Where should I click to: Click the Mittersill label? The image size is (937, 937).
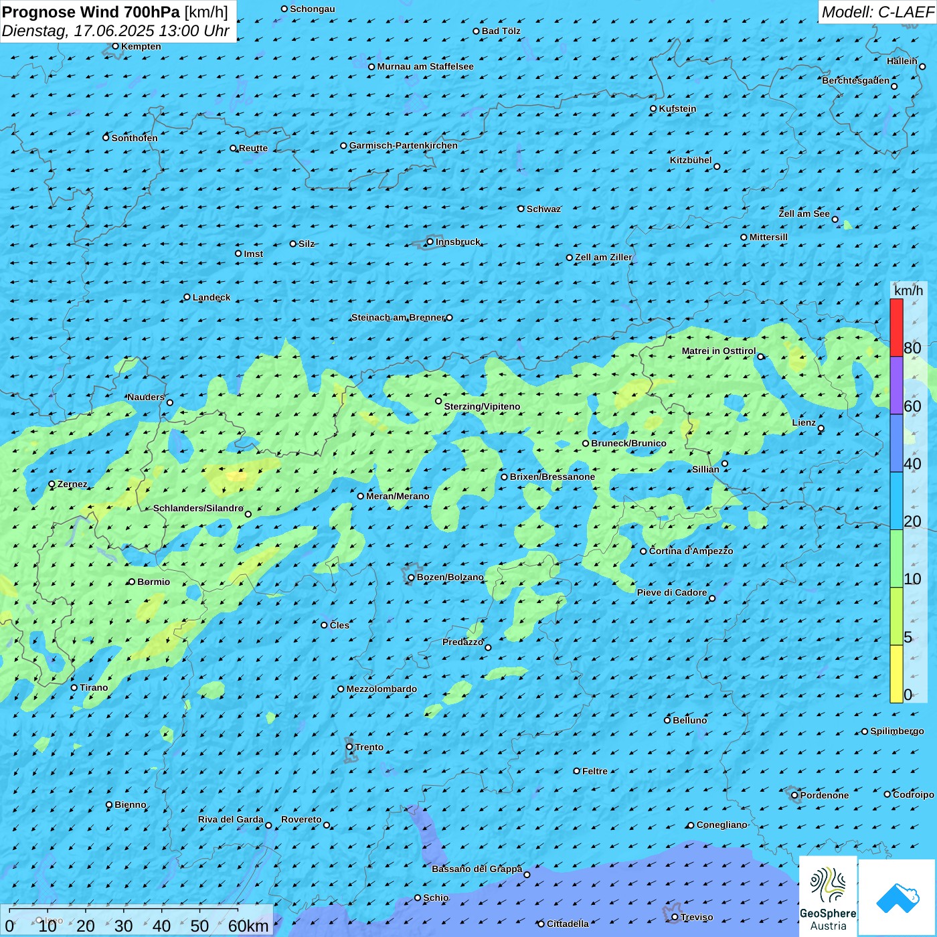(768, 237)
